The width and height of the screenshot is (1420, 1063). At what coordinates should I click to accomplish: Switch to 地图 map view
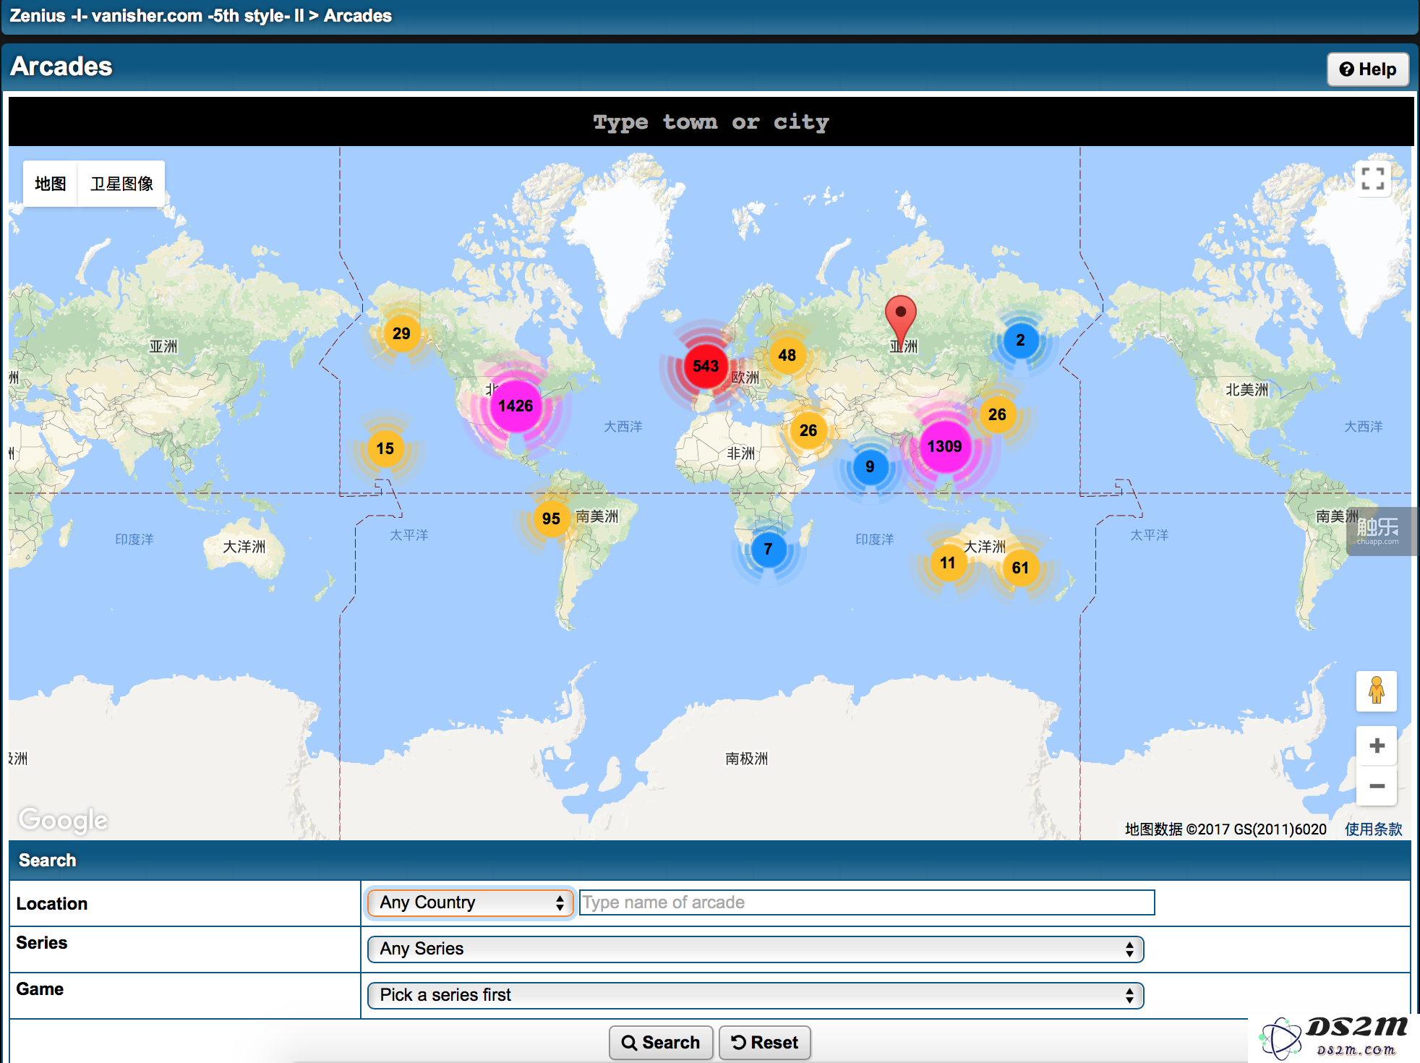(x=51, y=184)
